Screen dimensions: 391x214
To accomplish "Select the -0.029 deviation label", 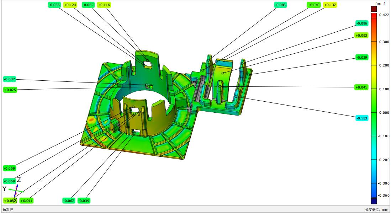I will tap(362, 58).
